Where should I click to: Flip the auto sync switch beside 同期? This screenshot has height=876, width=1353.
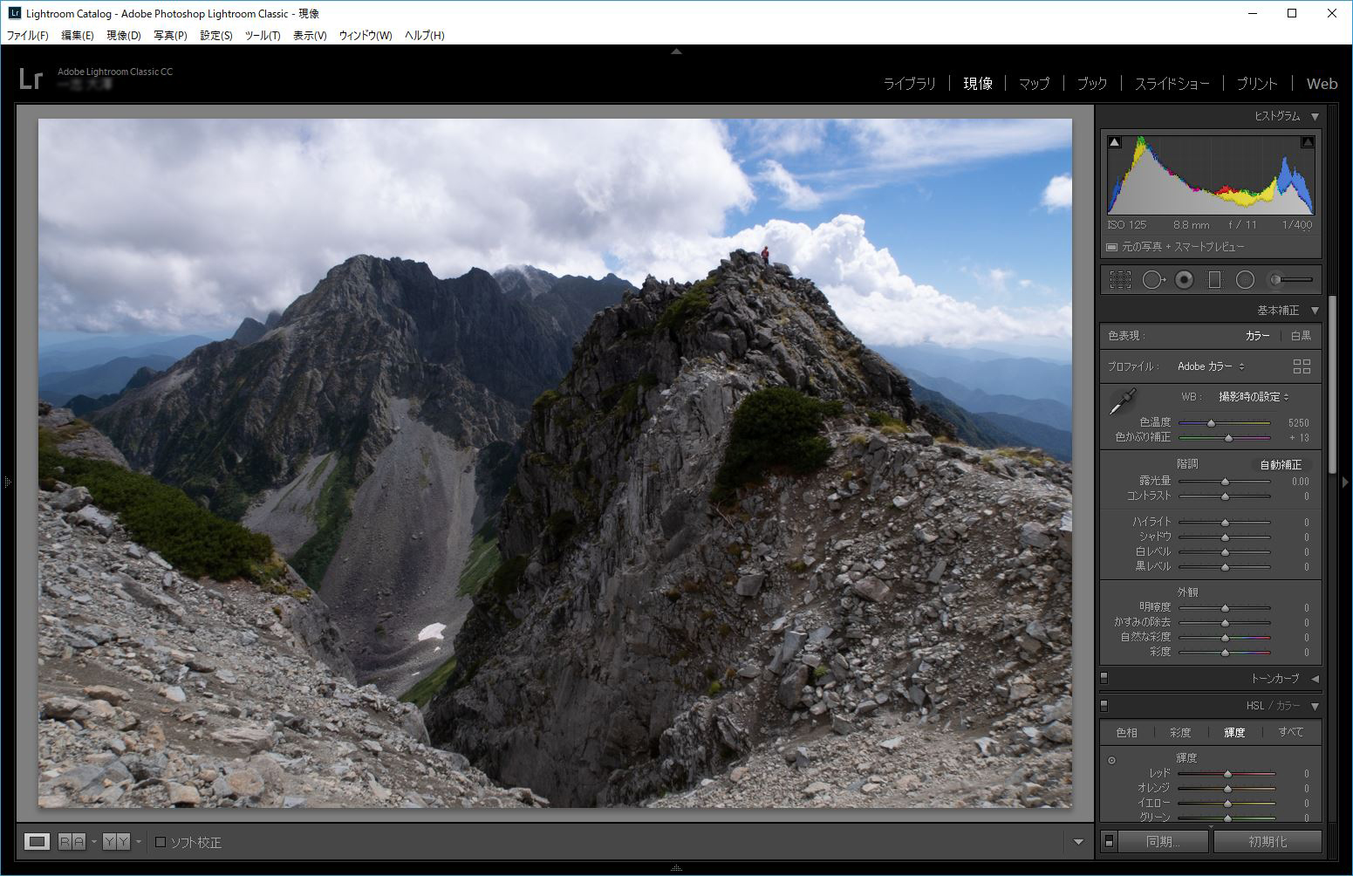[1109, 841]
